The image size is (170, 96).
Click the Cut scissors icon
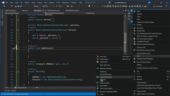pos(134,71)
